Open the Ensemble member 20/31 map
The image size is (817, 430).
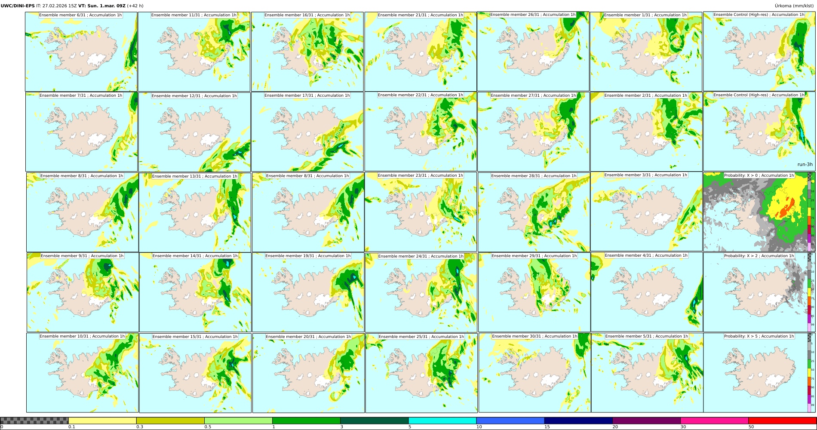coord(309,373)
